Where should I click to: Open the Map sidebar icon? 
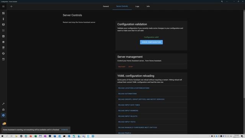click(3, 25)
